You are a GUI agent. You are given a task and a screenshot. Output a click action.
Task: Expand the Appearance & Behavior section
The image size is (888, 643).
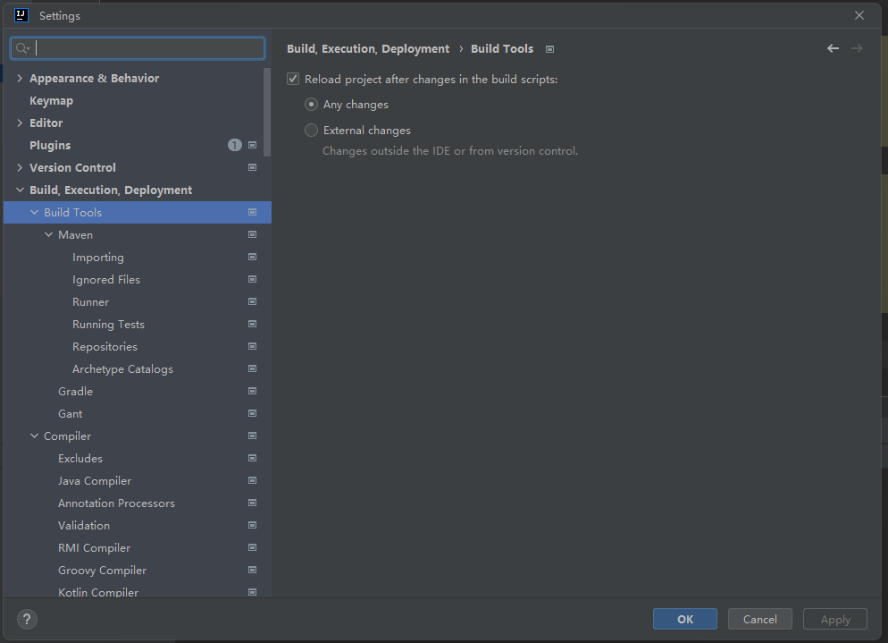click(20, 78)
